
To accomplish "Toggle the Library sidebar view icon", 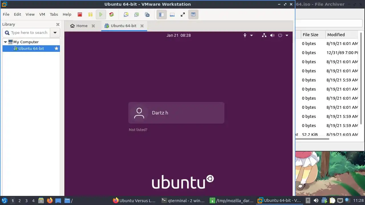I will [x=161, y=15].
